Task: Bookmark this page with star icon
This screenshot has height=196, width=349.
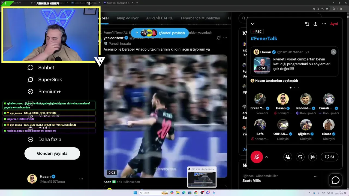Action: tap(327, 9)
